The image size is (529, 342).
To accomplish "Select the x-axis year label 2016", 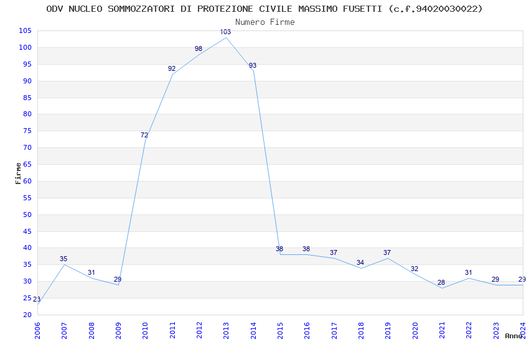I will coord(307,331).
